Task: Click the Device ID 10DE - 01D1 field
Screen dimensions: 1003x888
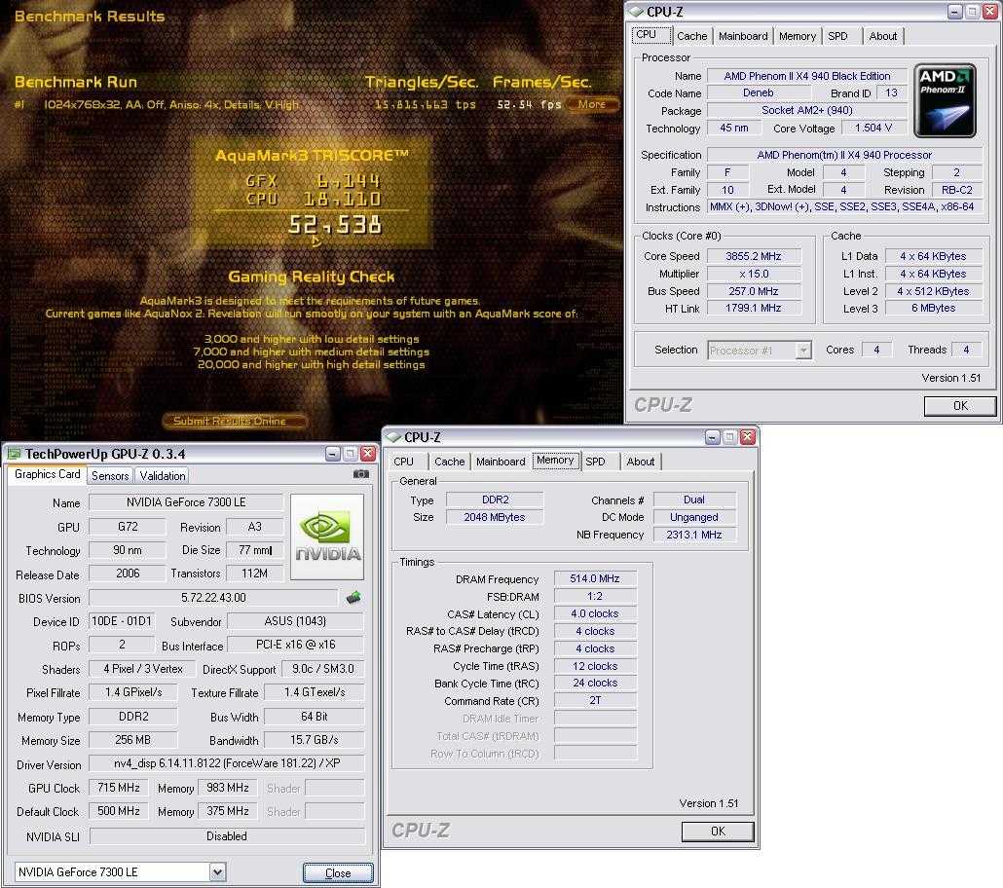Action: pyautogui.click(x=122, y=621)
